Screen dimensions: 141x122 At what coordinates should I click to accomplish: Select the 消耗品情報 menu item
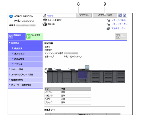click(x=25, y=59)
